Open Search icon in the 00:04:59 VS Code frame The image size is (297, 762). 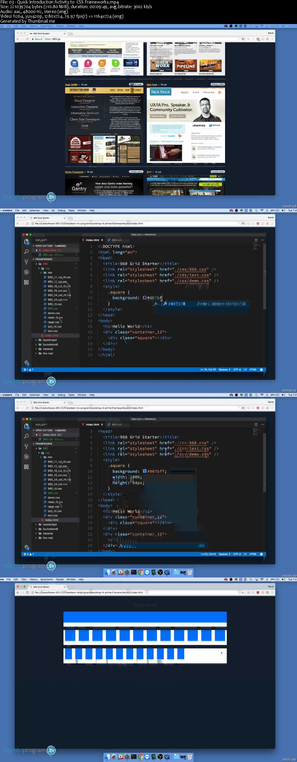26,252
